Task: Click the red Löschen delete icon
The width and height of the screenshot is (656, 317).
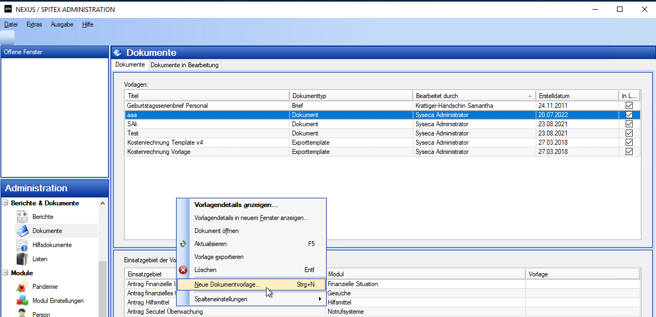Action: click(x=184, y=270)
